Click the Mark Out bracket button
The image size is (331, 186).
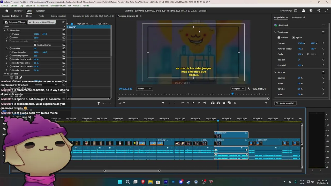(174, 103)
